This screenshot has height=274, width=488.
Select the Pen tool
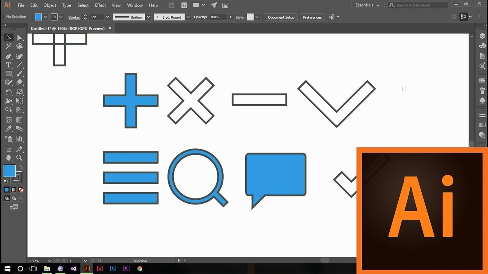8,56
